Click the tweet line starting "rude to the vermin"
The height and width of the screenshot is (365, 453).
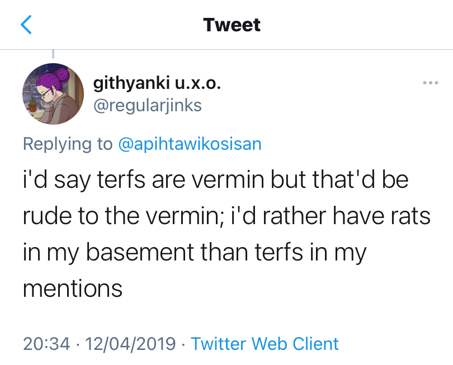click(226, 216)
